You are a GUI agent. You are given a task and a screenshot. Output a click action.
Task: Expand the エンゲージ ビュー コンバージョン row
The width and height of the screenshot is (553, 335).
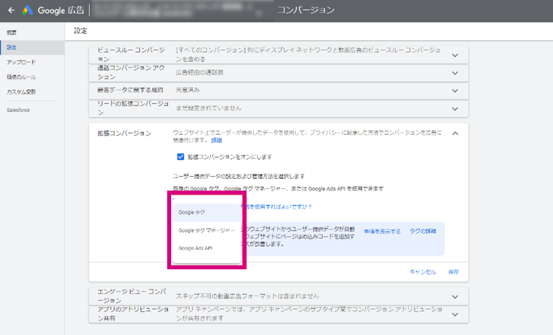[x=455, y=297]
